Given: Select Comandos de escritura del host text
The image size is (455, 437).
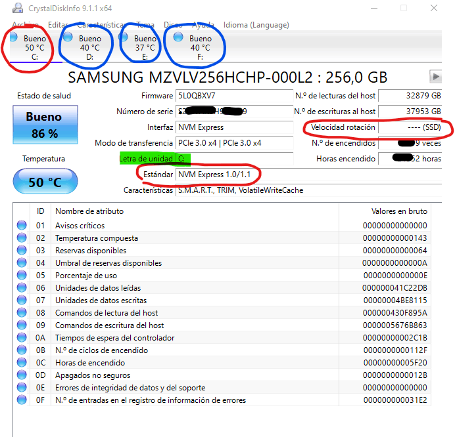Looking at the screenshot, I should (109, 325).
